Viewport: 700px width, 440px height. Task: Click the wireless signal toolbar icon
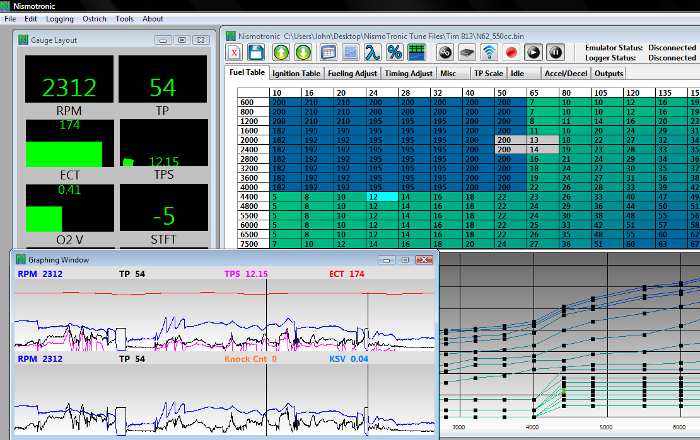(489, 52)
